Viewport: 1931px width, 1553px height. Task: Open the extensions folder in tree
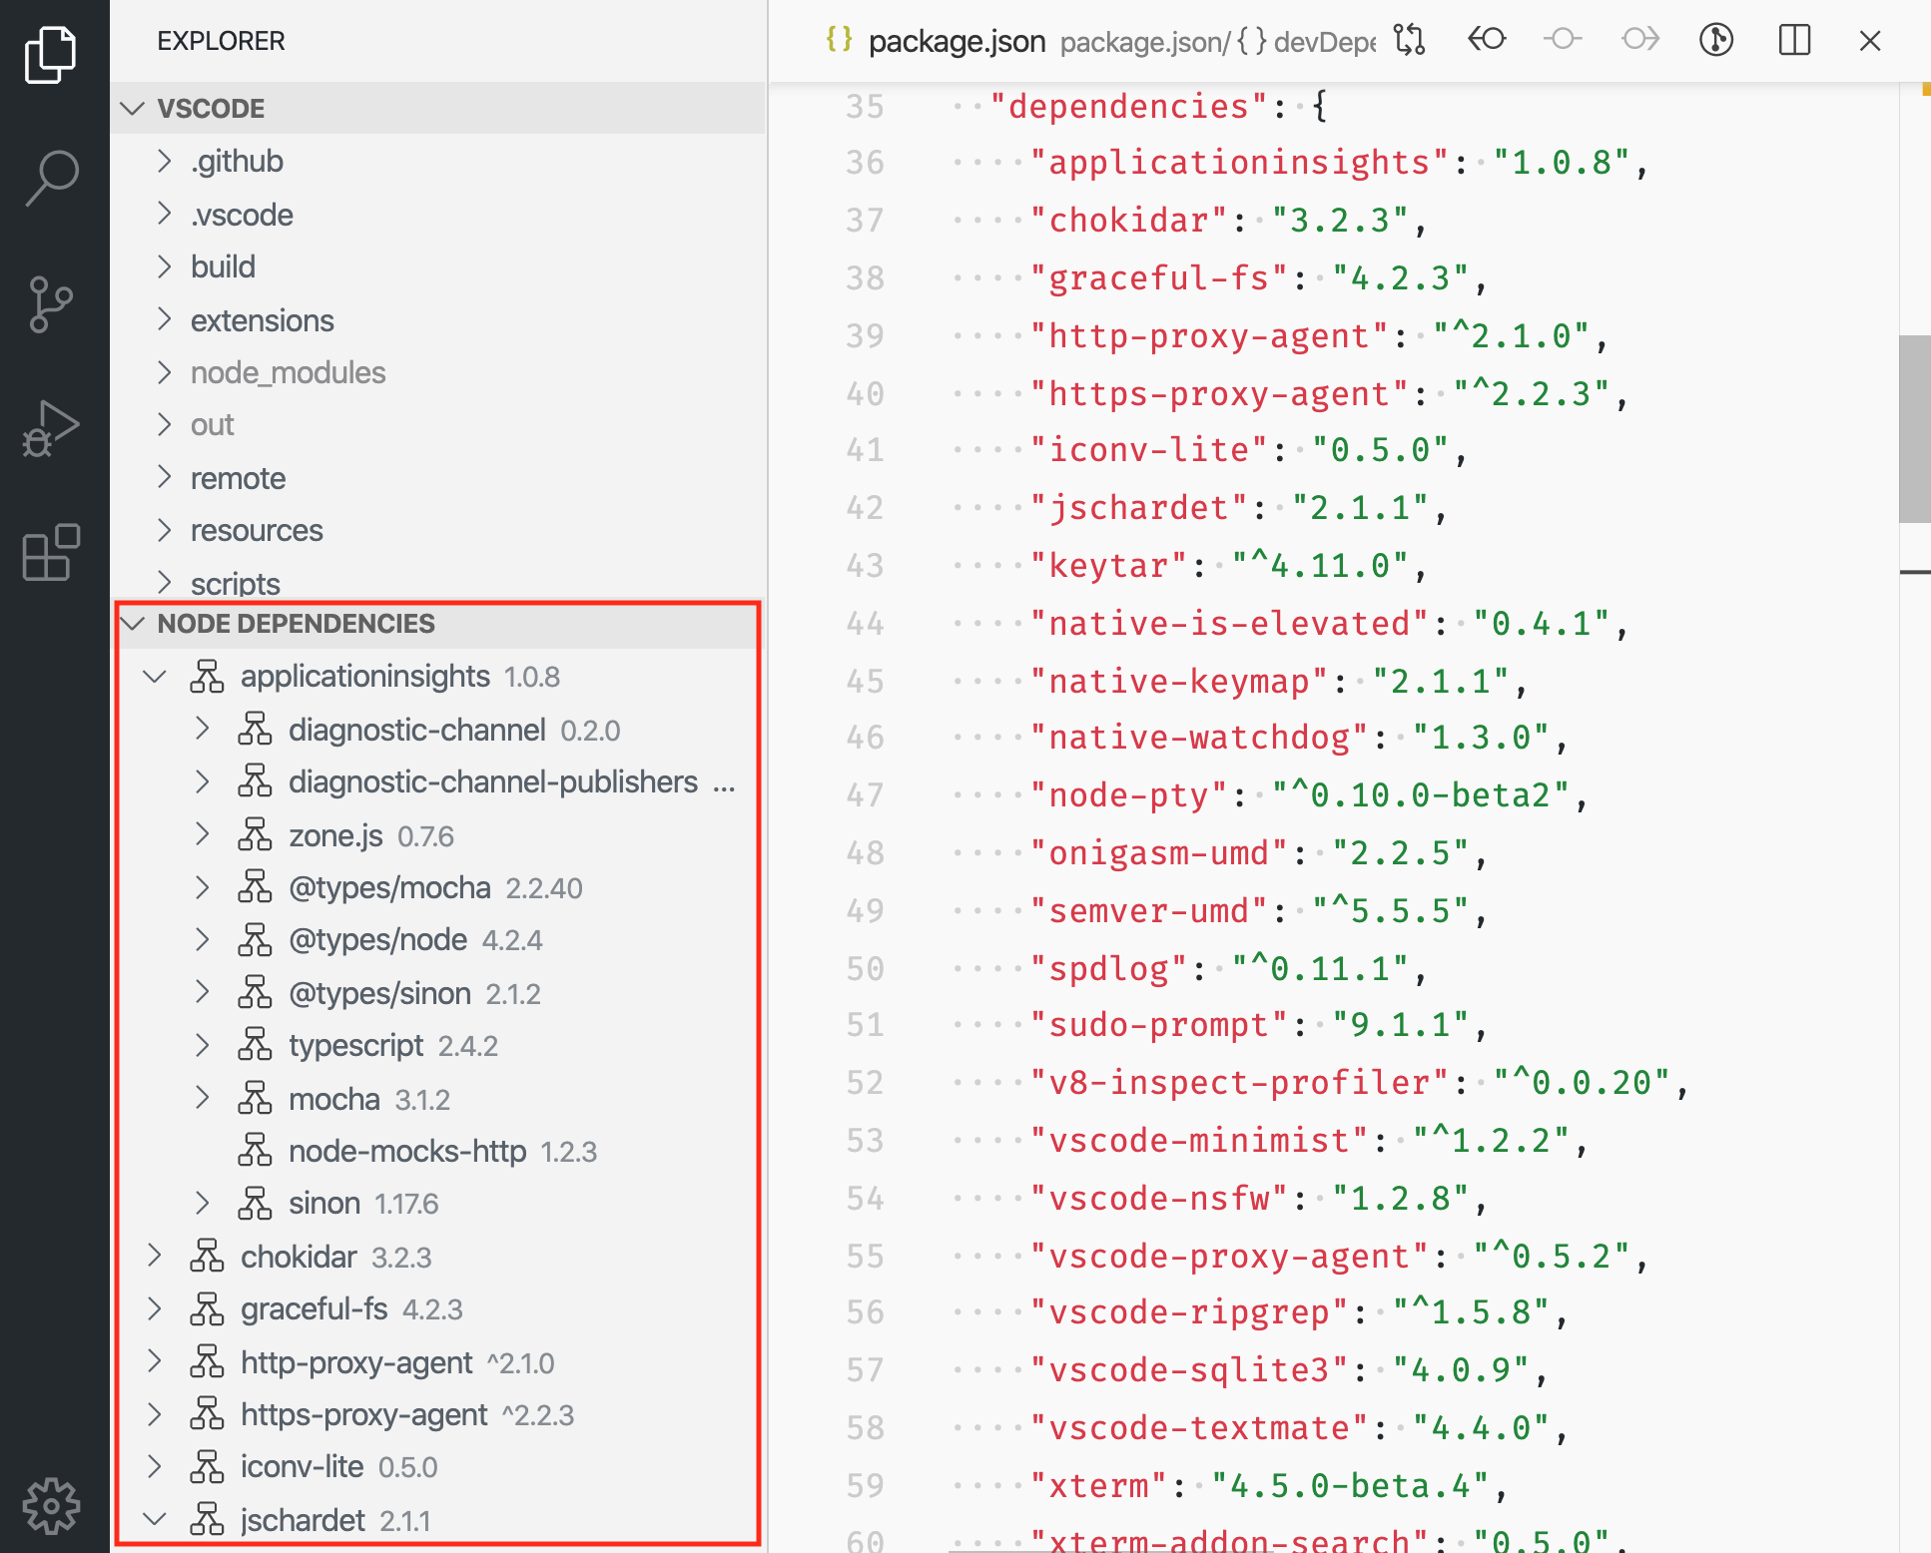262,320
